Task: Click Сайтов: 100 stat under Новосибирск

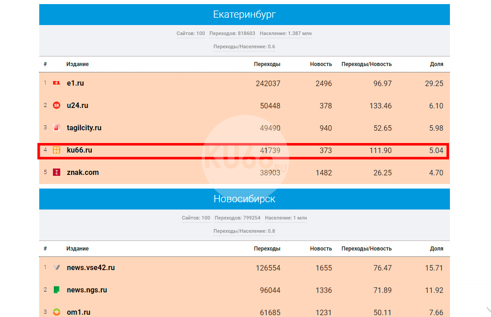Action: click(196, 218)
